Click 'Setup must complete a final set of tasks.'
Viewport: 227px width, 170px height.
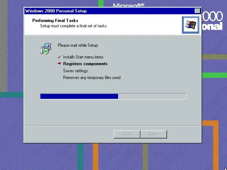coord(74,26)
